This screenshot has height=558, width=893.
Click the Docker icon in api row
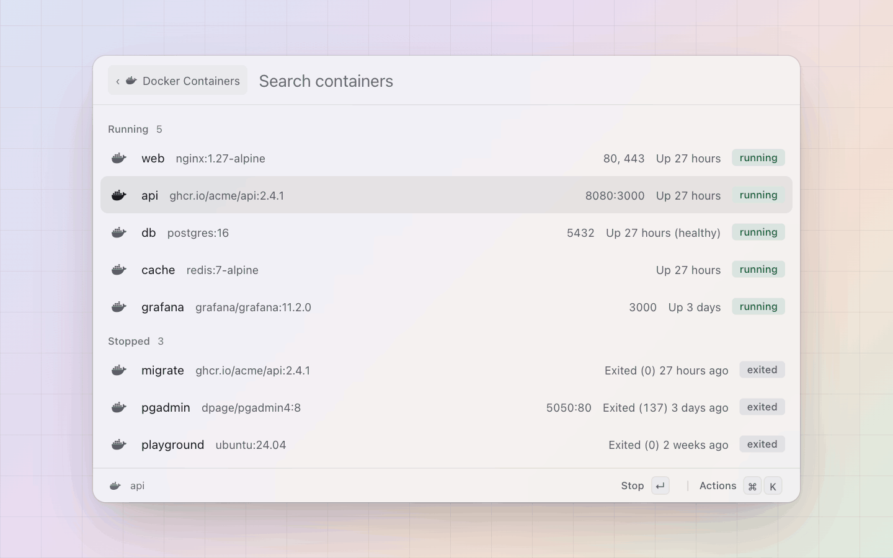[x=119, y=195]
